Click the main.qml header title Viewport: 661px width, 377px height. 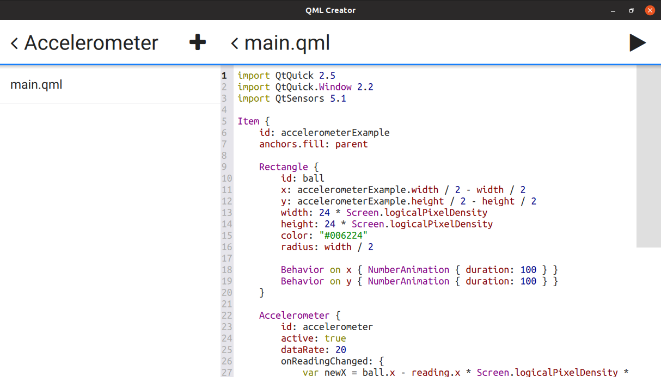pos(287,43)
